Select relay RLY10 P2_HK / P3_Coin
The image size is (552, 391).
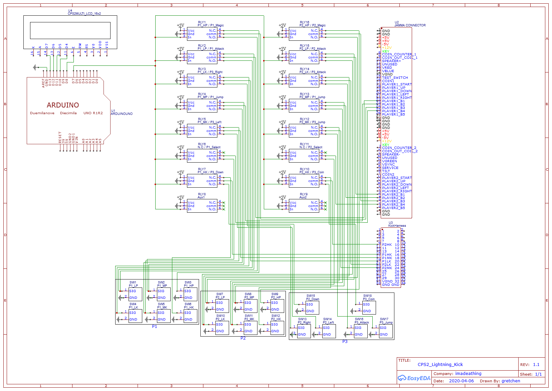click(304, 181)
